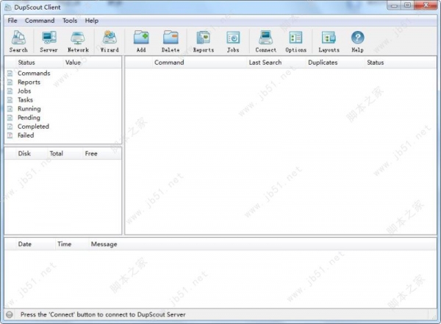Select the Commands status row text

point(34,73)
